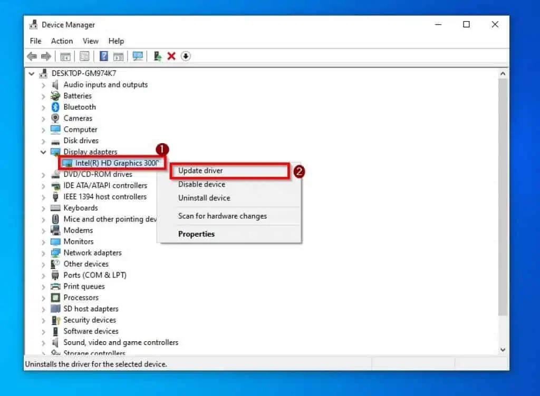
Task: Open the Action menu
Action: point(62,41)
